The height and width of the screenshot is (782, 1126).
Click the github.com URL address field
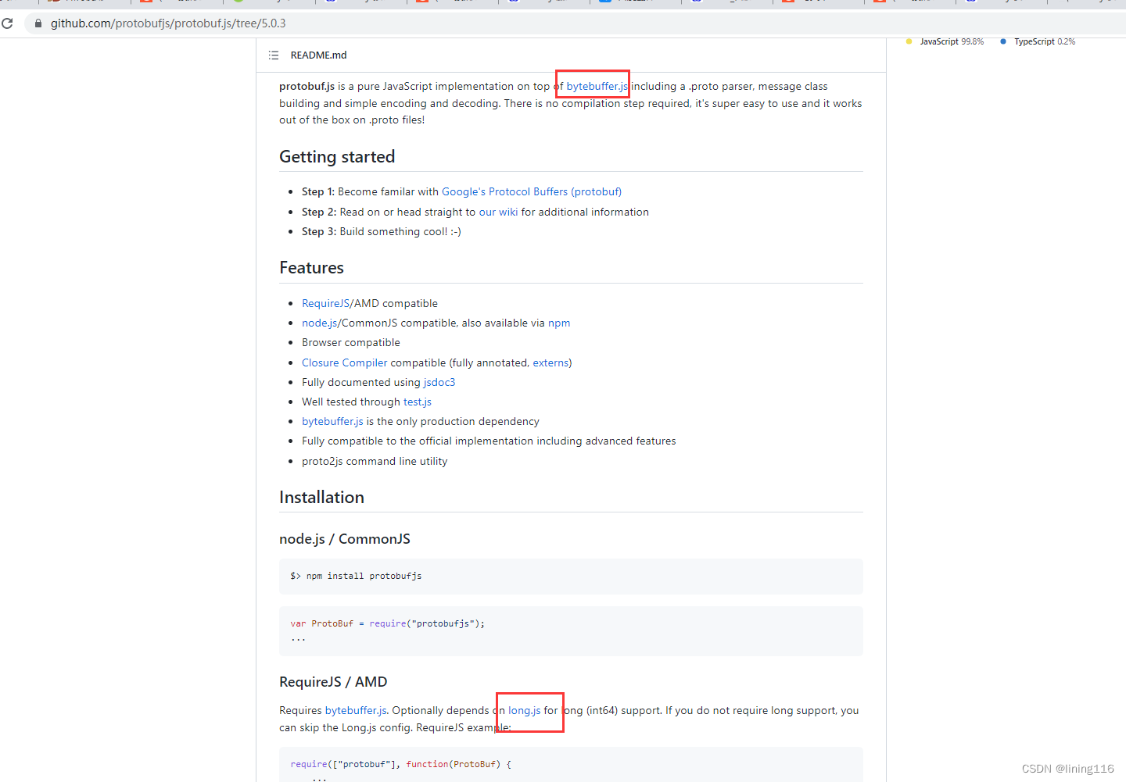pyautogui.click(x=576, y=23)
